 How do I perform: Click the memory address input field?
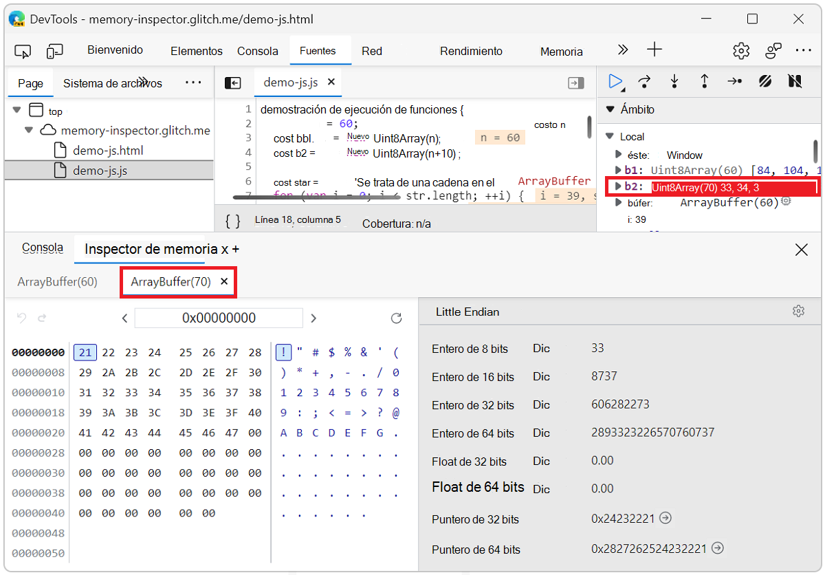[x=219, y=318]
